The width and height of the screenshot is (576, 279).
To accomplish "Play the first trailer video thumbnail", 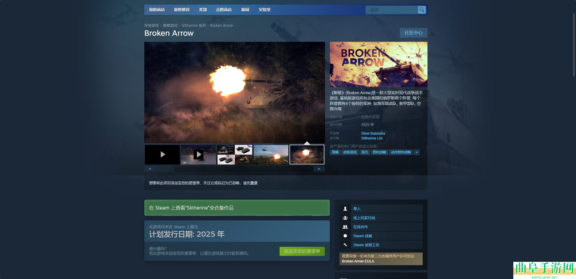I will [x=162, y=155].
